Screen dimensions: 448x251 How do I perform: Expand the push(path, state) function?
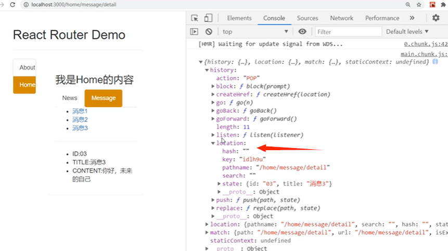click(x=213, y=200)
